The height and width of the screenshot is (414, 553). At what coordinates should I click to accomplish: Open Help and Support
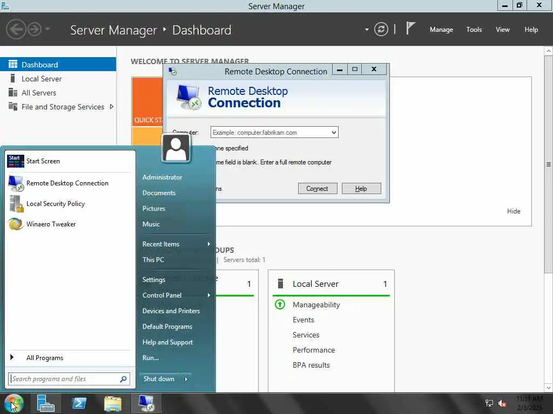coord(167,342)
